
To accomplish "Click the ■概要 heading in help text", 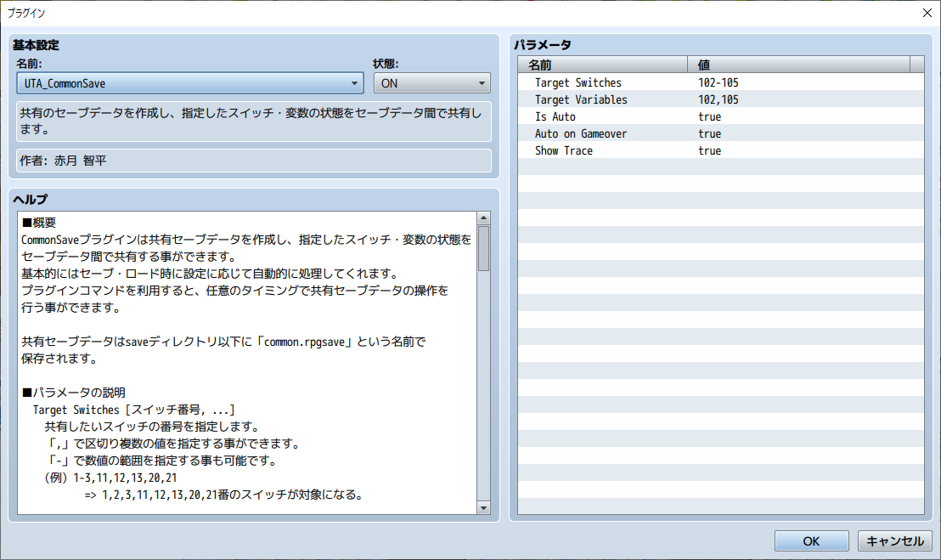I will 39,223.
